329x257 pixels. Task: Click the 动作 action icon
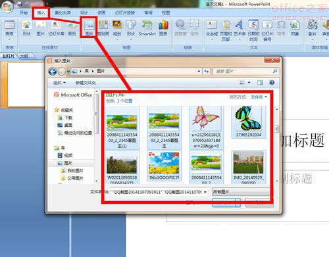click(194, 28)
